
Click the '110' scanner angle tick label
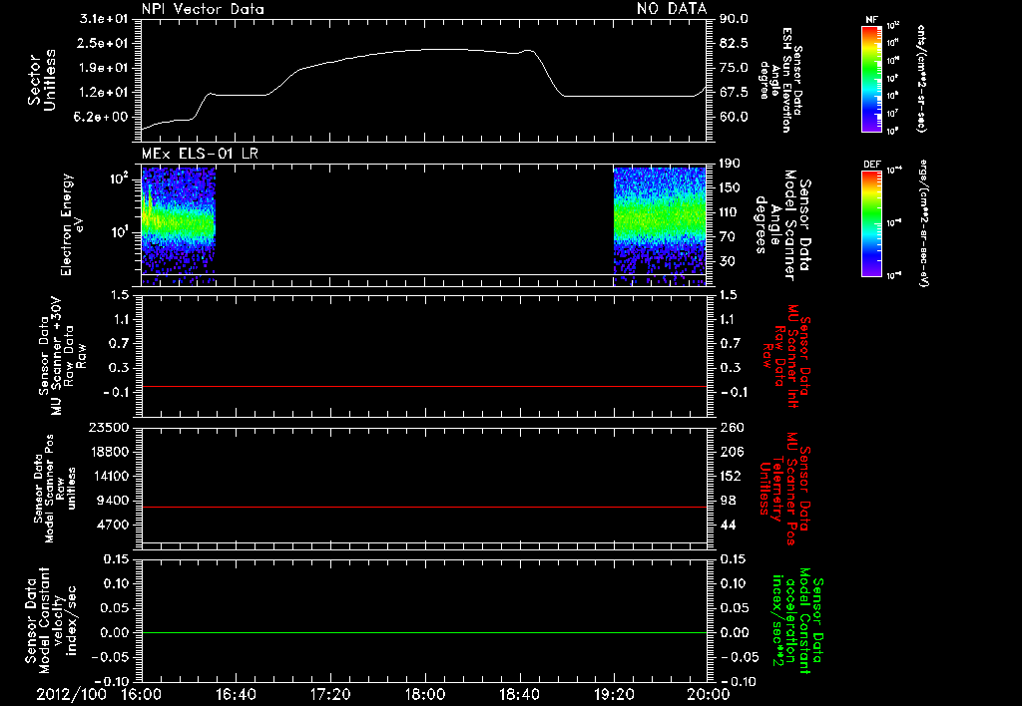coord(730,212)
